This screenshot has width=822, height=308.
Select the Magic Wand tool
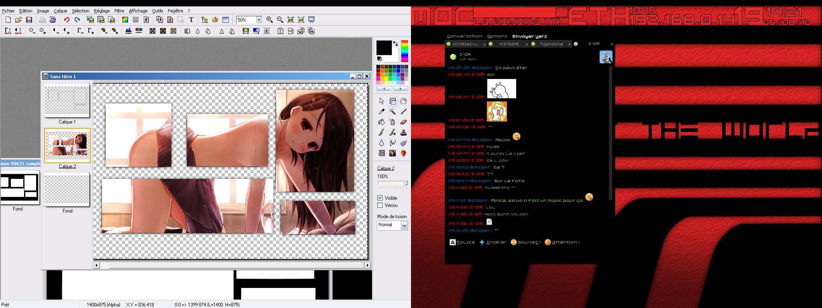(x=393, y=111)
